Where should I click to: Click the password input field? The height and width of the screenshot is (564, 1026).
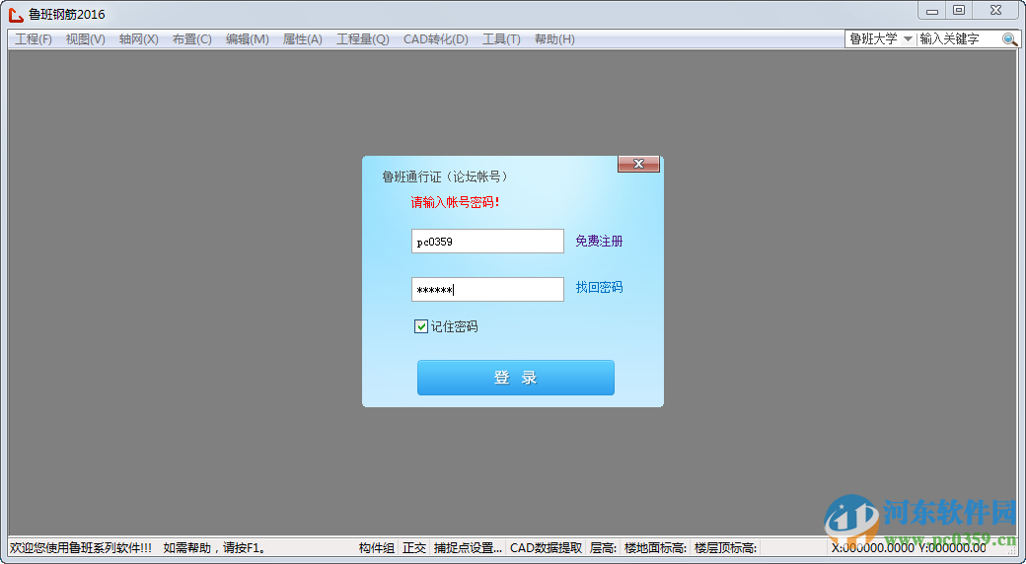click(487, 290)
